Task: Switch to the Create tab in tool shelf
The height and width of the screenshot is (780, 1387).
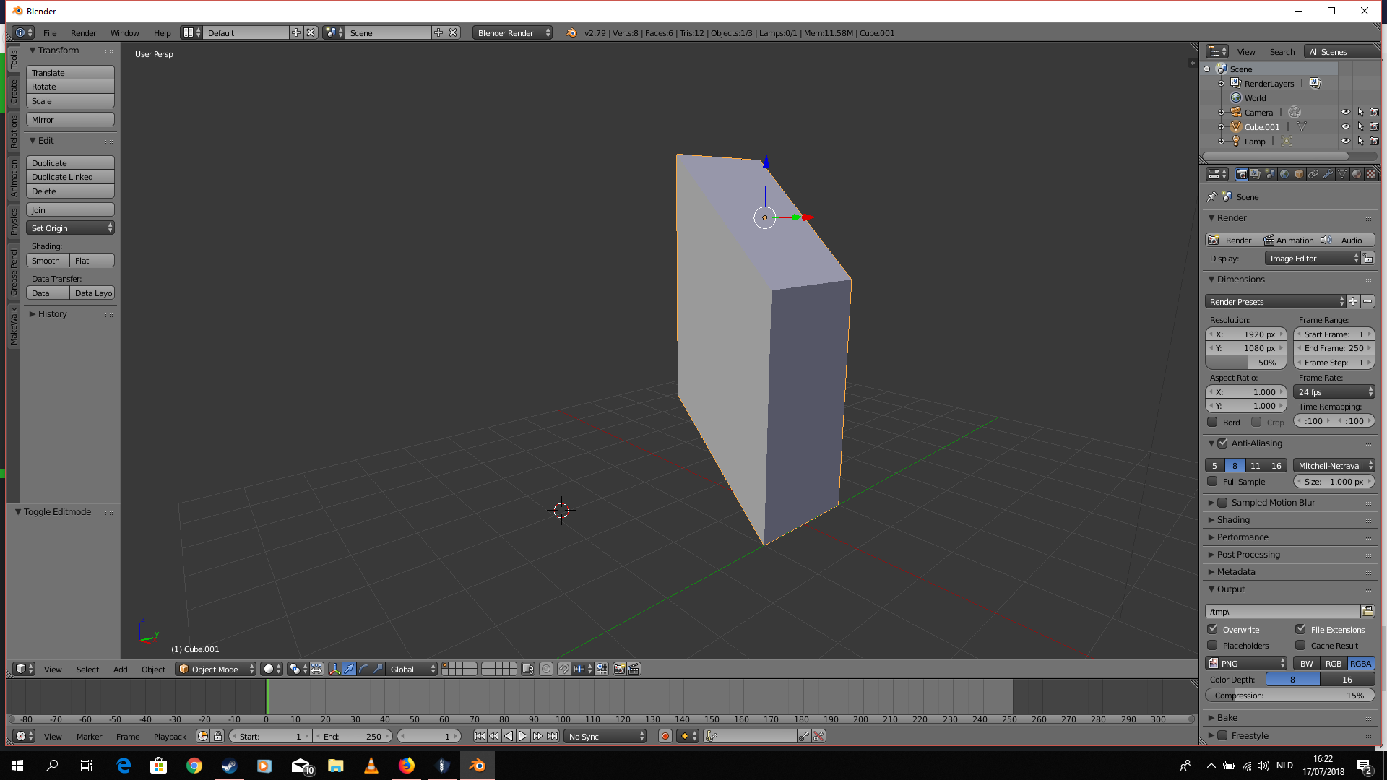Action: (13, 91)
